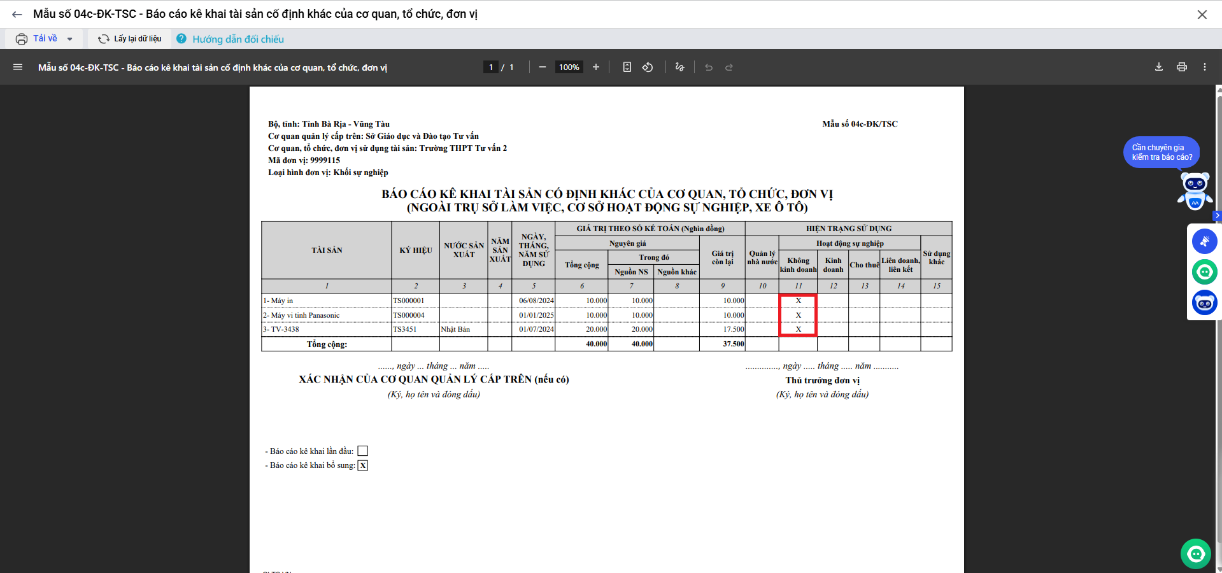Open the PDF viewer more options menu
The height and width of the screenshot is (573, 1222).
coord(1205,67)
